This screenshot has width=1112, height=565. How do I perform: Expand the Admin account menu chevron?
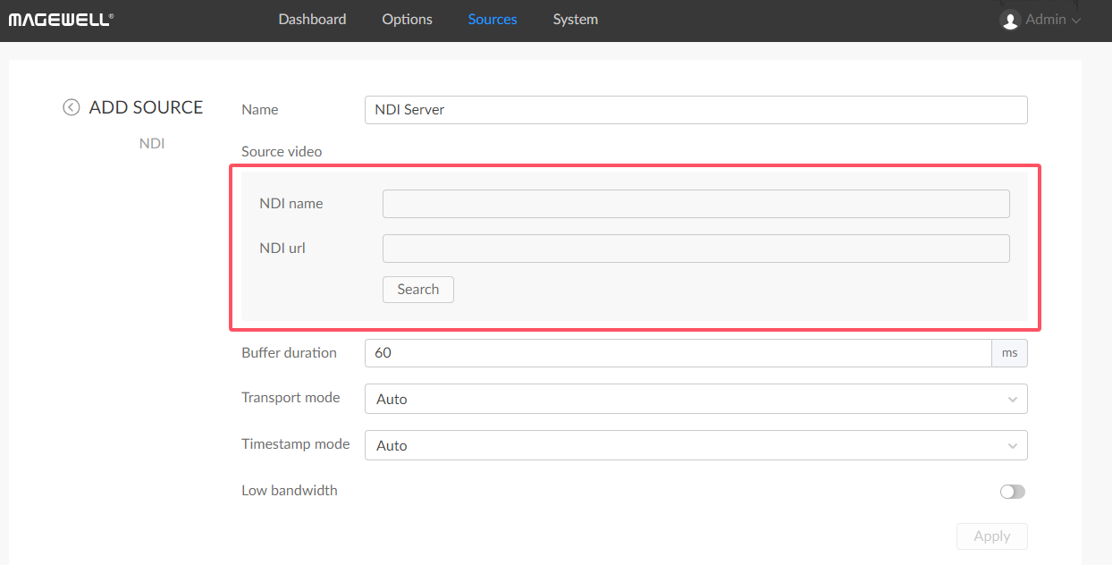pos(1076,21)
